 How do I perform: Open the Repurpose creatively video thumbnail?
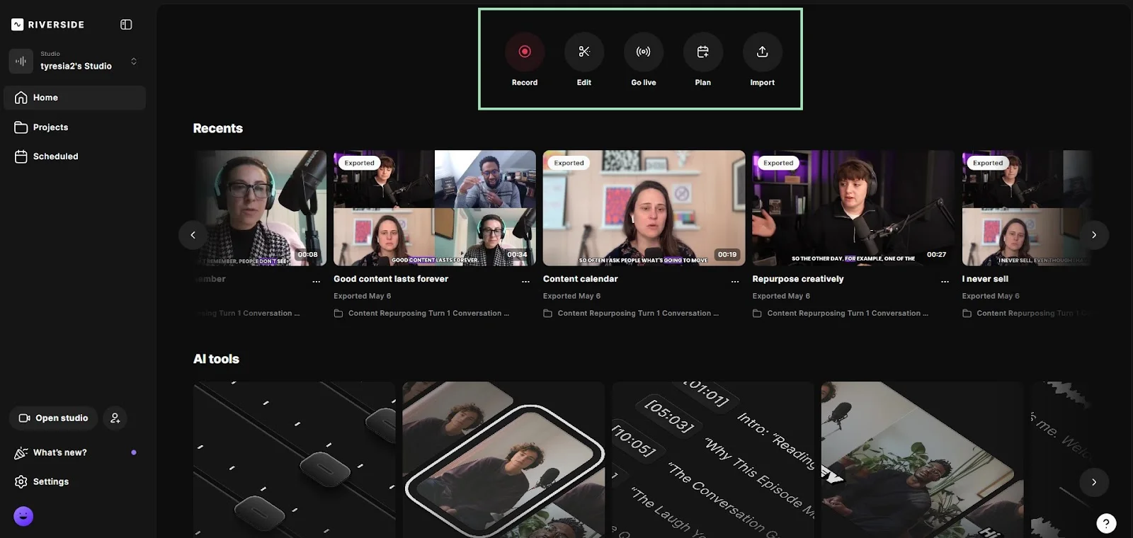[x=853, y=208]
